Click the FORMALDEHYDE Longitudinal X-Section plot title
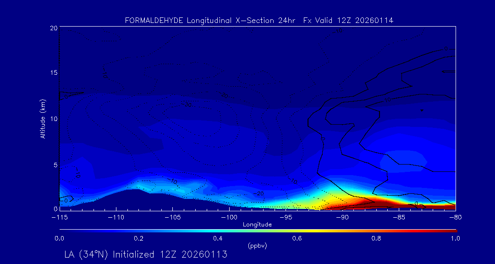The width and height of the screenshot is (495, 264). [x=259, y=21]
